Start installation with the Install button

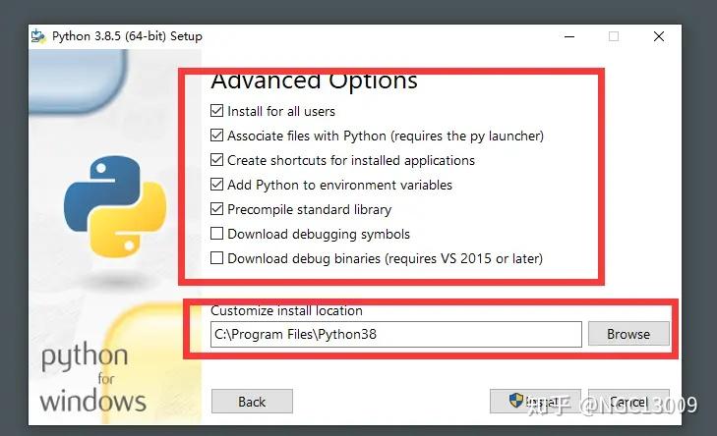[x=531, y=401]
